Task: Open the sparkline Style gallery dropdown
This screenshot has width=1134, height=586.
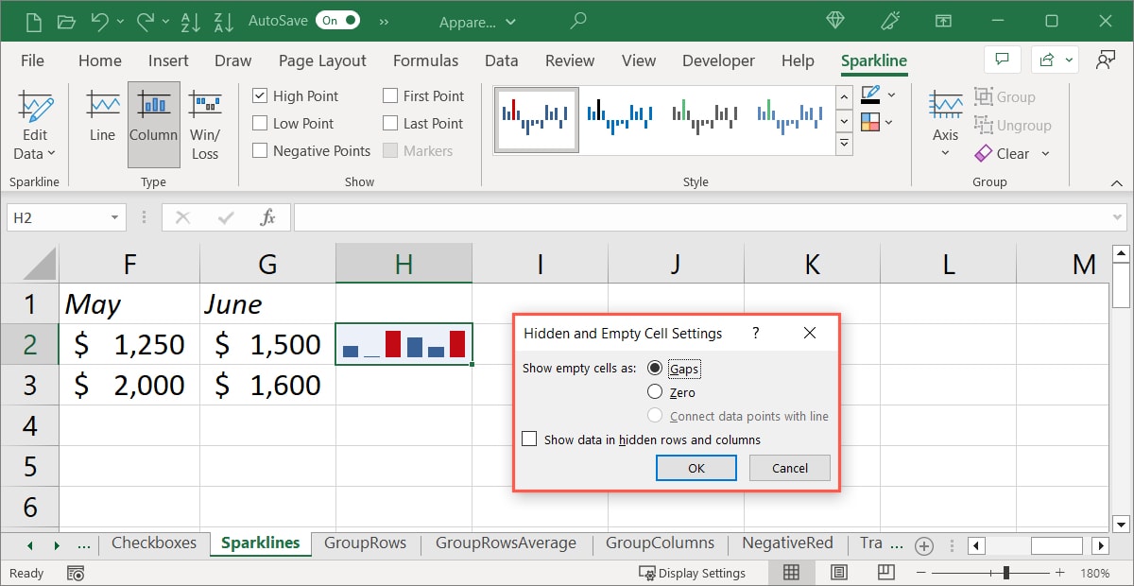Action: click(844, 143)
